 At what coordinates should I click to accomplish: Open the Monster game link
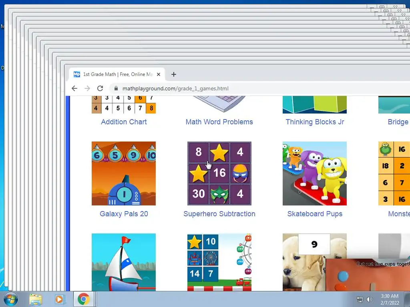coord(399,214)
